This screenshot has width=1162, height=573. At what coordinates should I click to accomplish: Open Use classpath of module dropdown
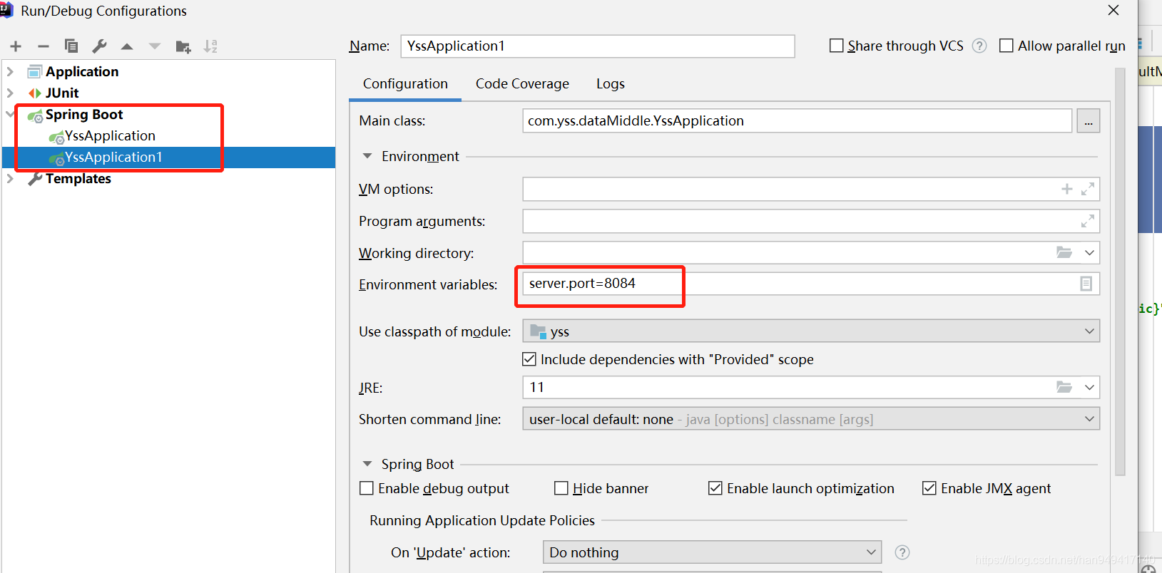[1089, 331]
